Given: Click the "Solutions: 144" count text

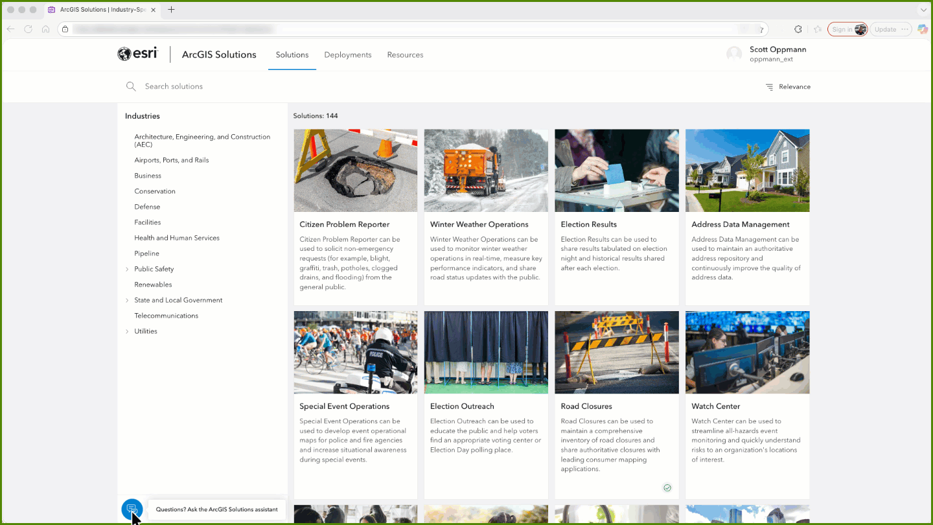Looking at the screenshot, I should tap(316, 116).
